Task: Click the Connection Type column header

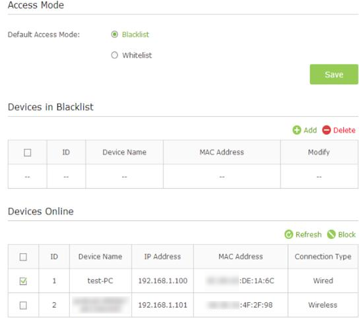Action: click(x=323, y=257)
